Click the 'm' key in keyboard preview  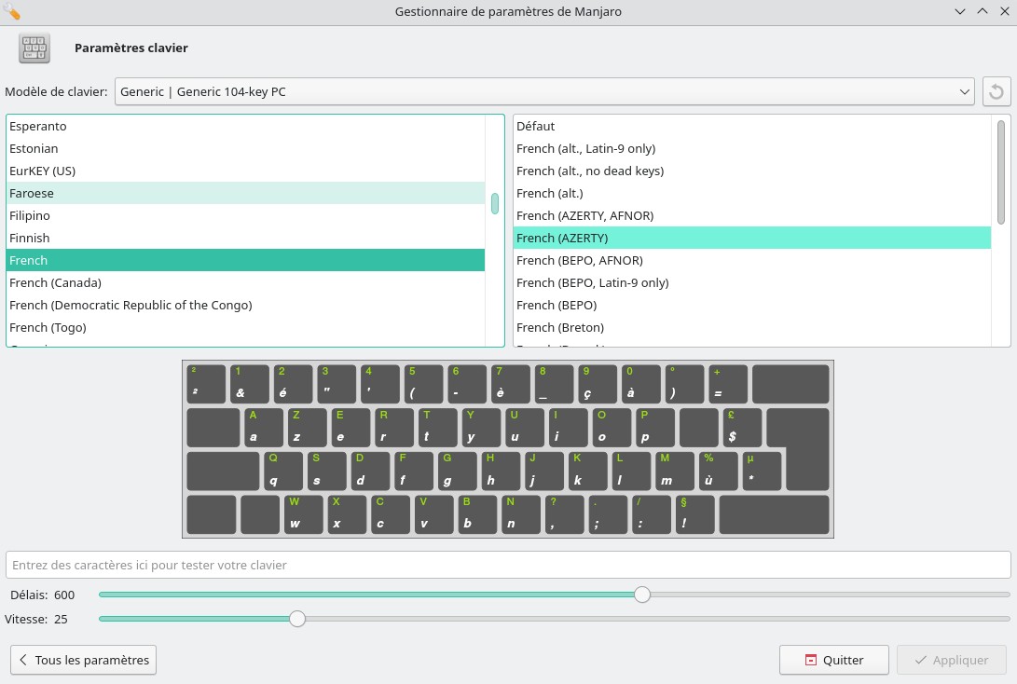click(674, 471)
